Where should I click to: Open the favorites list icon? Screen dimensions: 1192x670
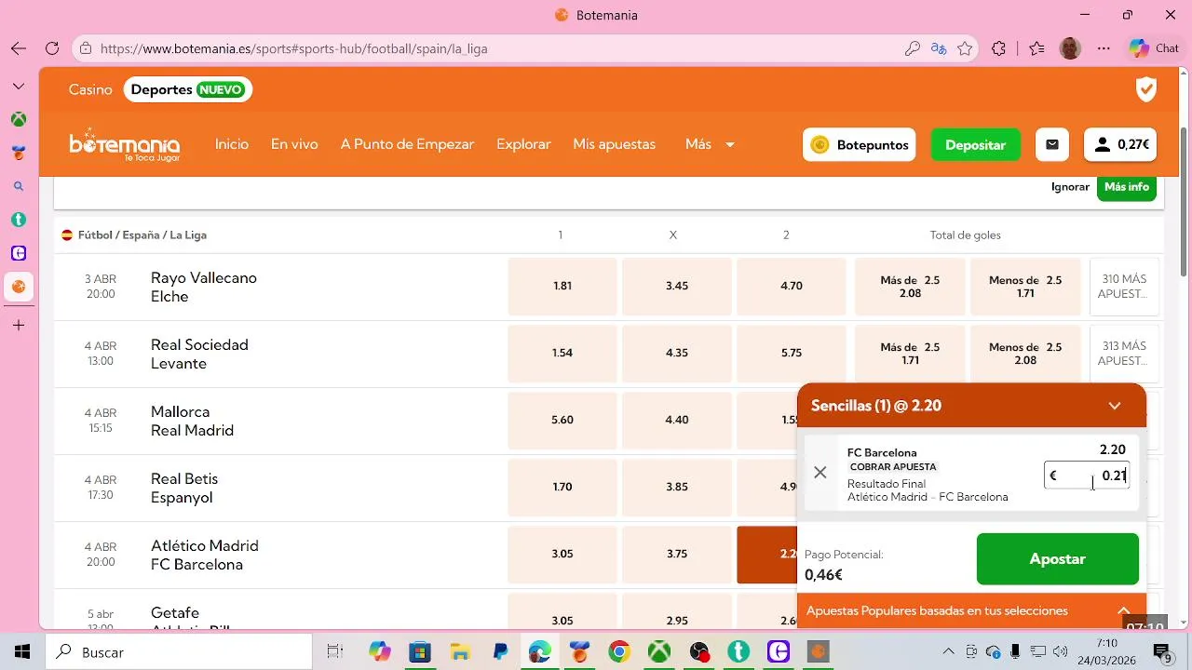click(x=1036, y=48)
